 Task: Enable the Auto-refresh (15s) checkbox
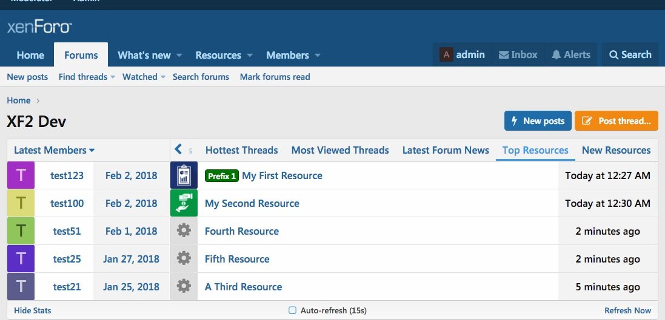pos(292,310)
